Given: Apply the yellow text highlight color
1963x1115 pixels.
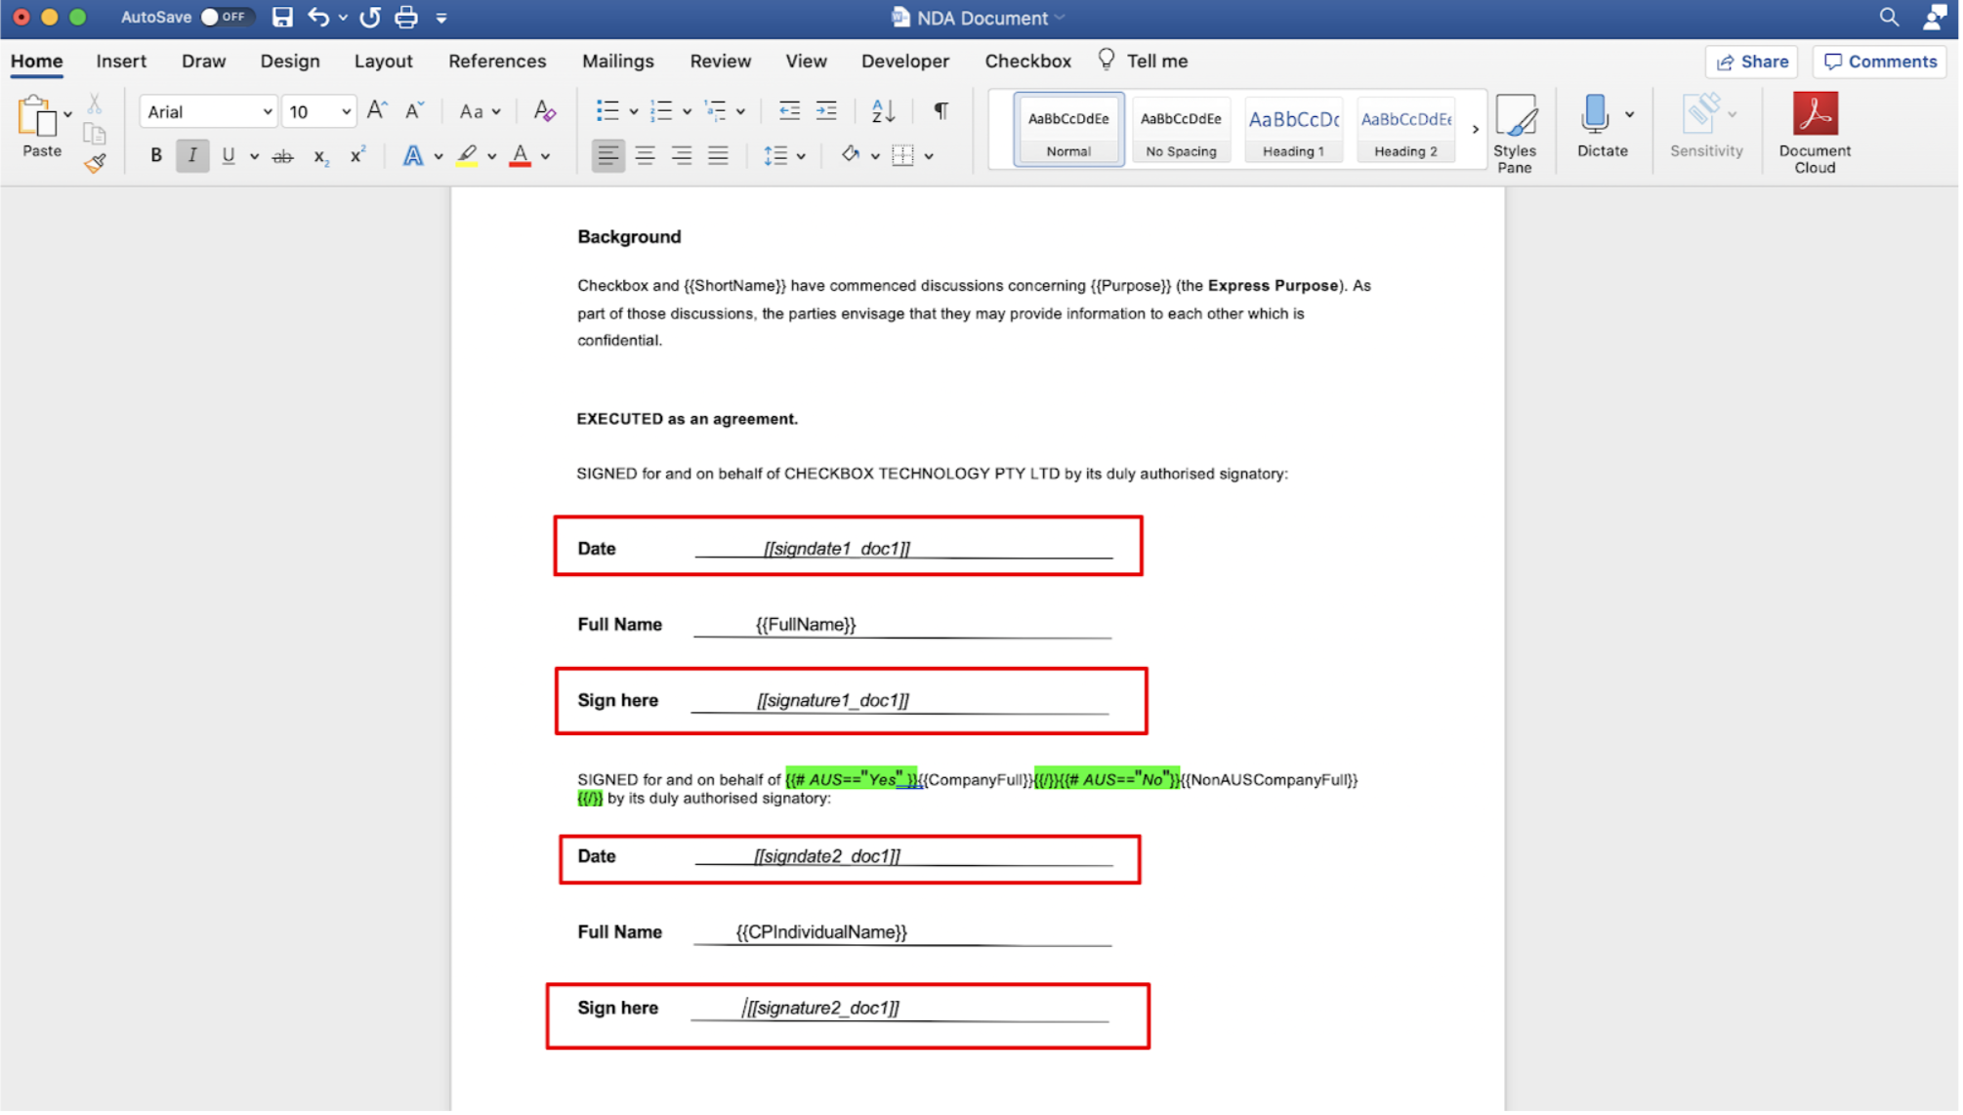Looking at the screenshot, I should (x=468, y=156).
